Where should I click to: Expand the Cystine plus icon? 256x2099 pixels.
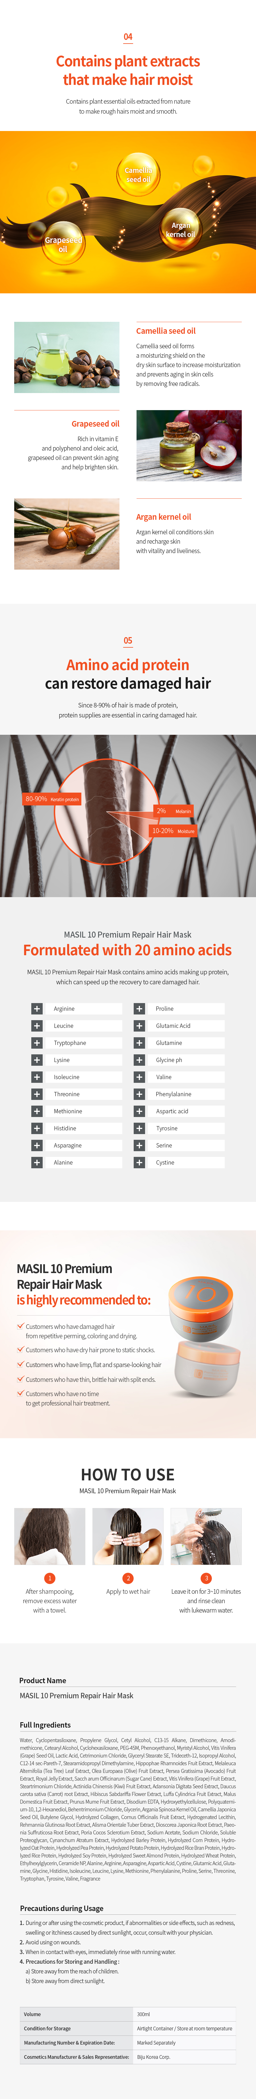pos(139,1163)
